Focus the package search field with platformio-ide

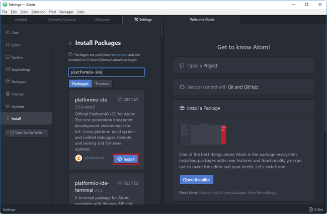coord(106,72)
